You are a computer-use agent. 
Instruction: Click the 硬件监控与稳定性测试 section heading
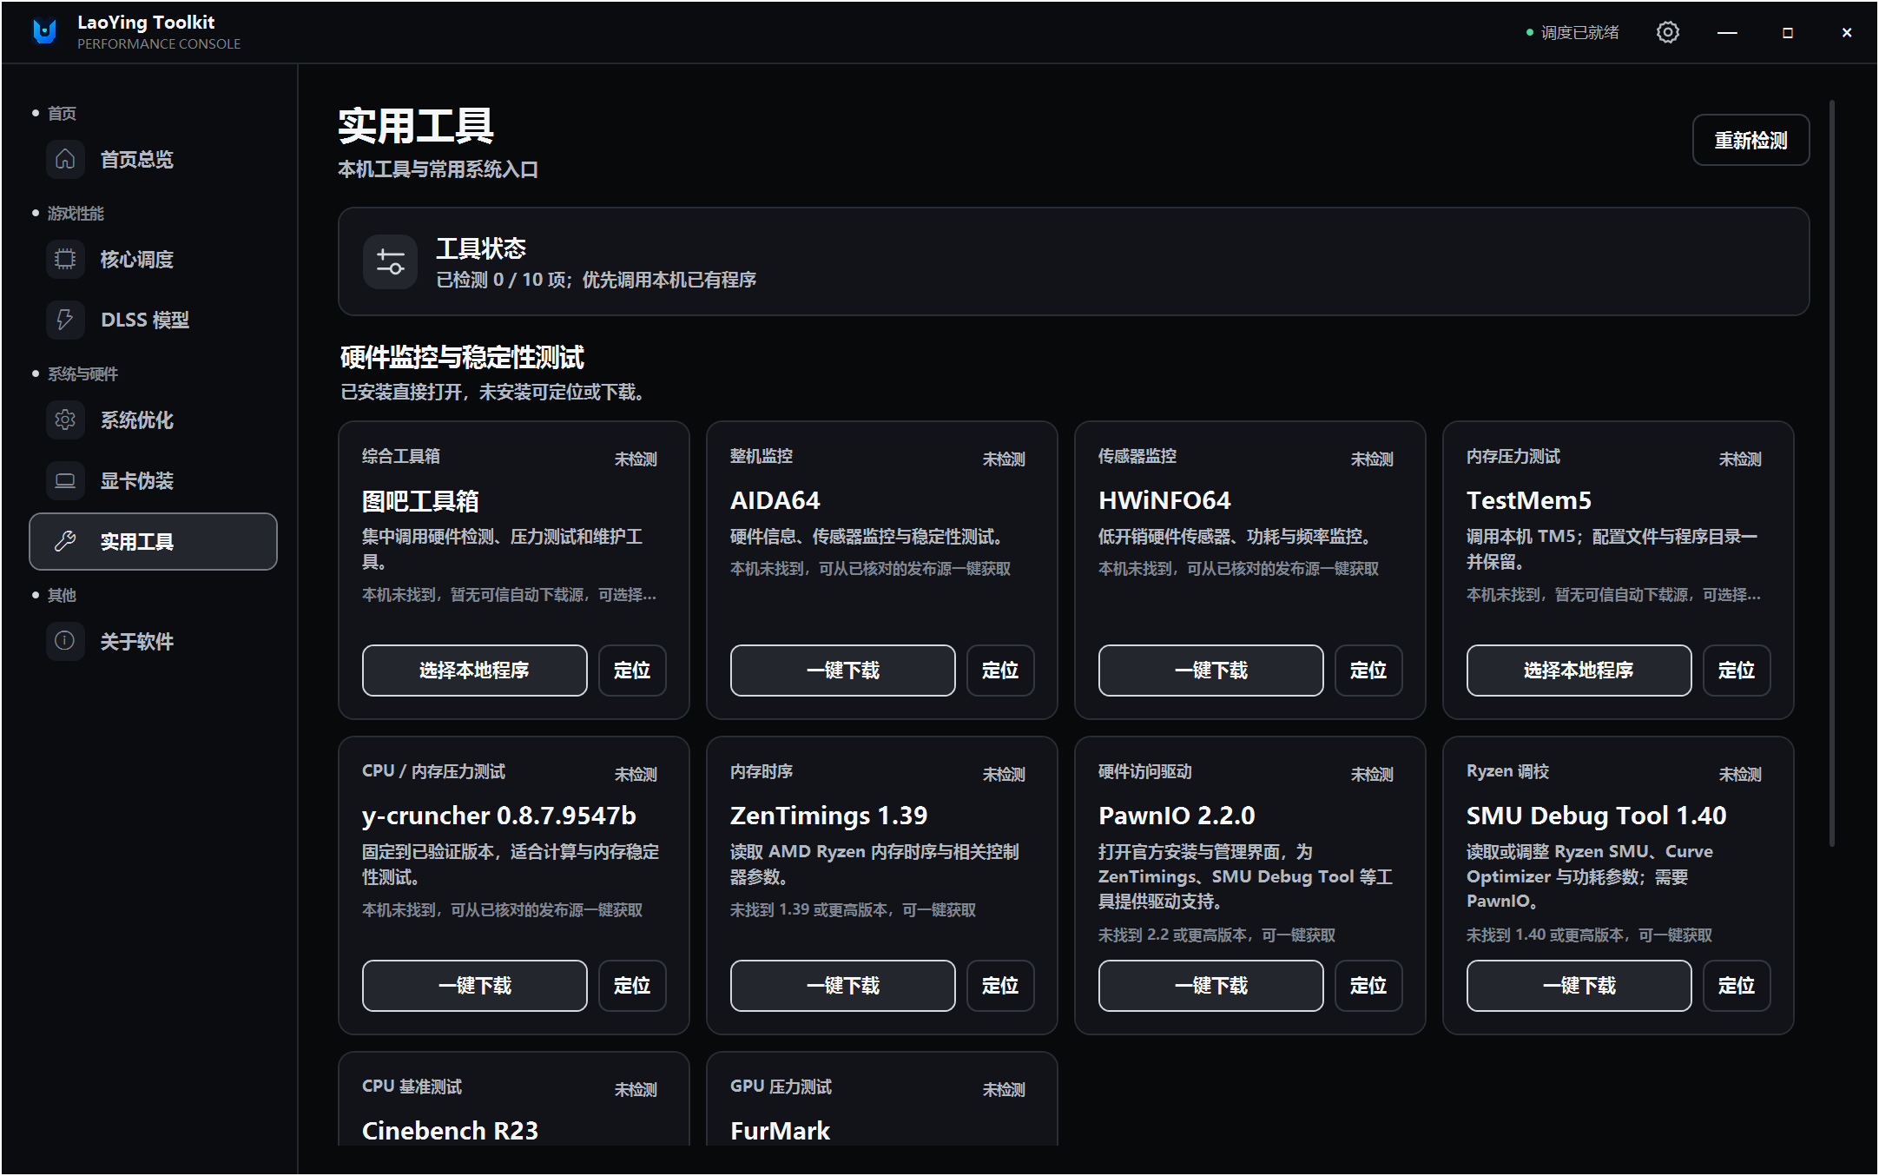coord(462,357)
